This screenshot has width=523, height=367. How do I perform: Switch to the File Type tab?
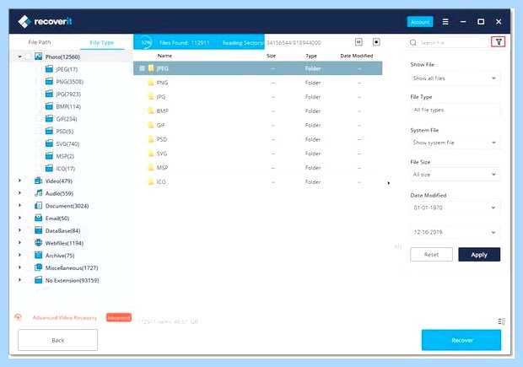click(x=102, y=43)
